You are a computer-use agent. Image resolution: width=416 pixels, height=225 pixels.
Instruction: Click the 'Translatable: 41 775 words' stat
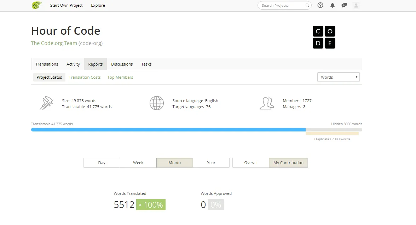pos(87,107)
